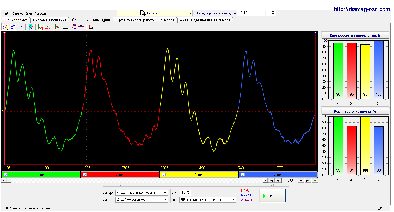Open the Тип sensor type dropdown
Viewport: 394px width, 212px height.
208,200
